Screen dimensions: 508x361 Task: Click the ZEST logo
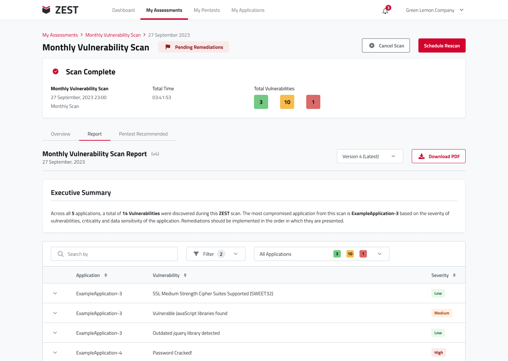pyautogui.click(x=60, y=10)
